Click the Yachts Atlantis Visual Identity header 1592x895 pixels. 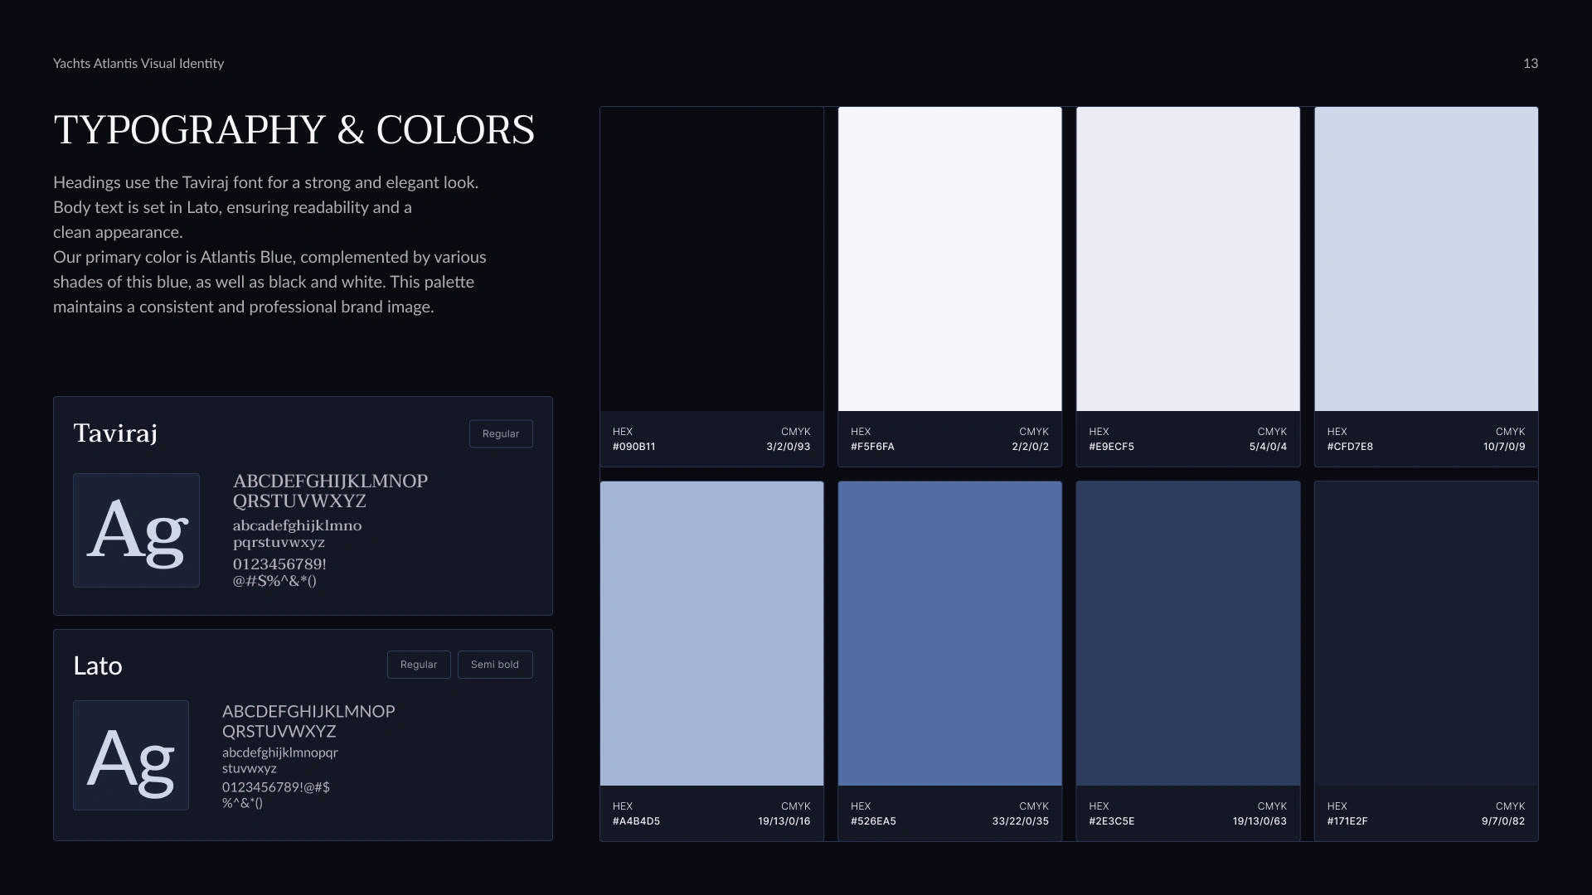coord(138,64)
